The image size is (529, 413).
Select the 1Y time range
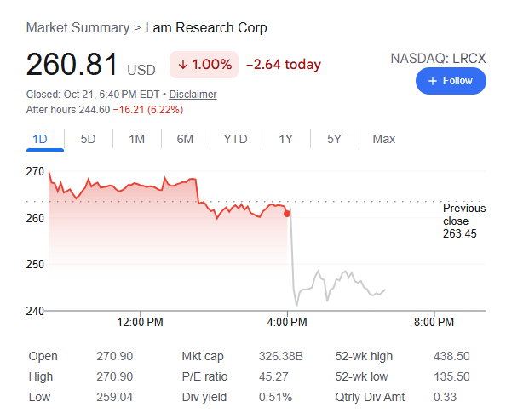[285, 139]
